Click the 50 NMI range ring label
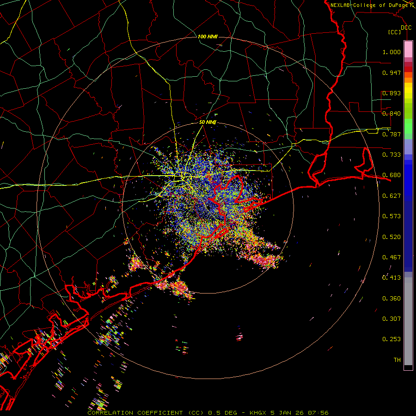This screenshot has width=416, height=416. click(x=208, y=122)
